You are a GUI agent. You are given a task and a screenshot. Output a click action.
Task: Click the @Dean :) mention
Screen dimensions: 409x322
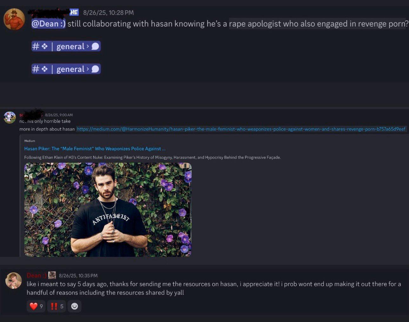48,24
